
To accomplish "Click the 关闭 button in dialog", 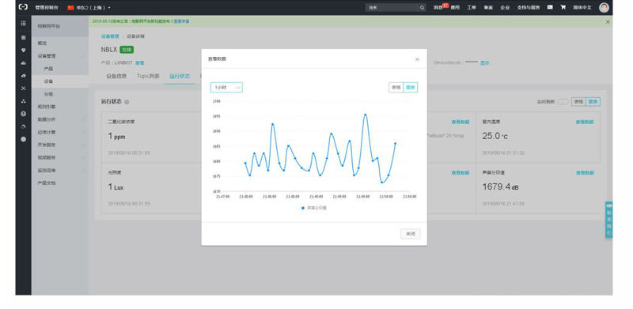I will 410,234.
